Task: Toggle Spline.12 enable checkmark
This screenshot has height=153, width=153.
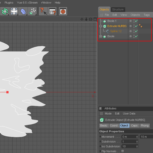Action: [x=136, y=31]
